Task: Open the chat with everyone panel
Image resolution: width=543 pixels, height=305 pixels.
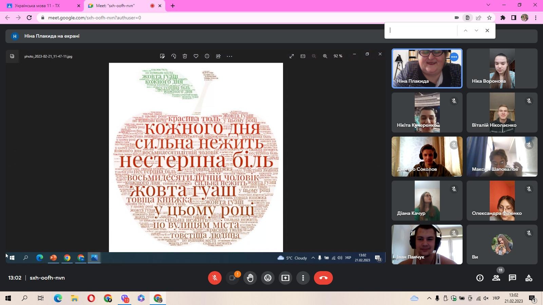Action: coord(512,278)
